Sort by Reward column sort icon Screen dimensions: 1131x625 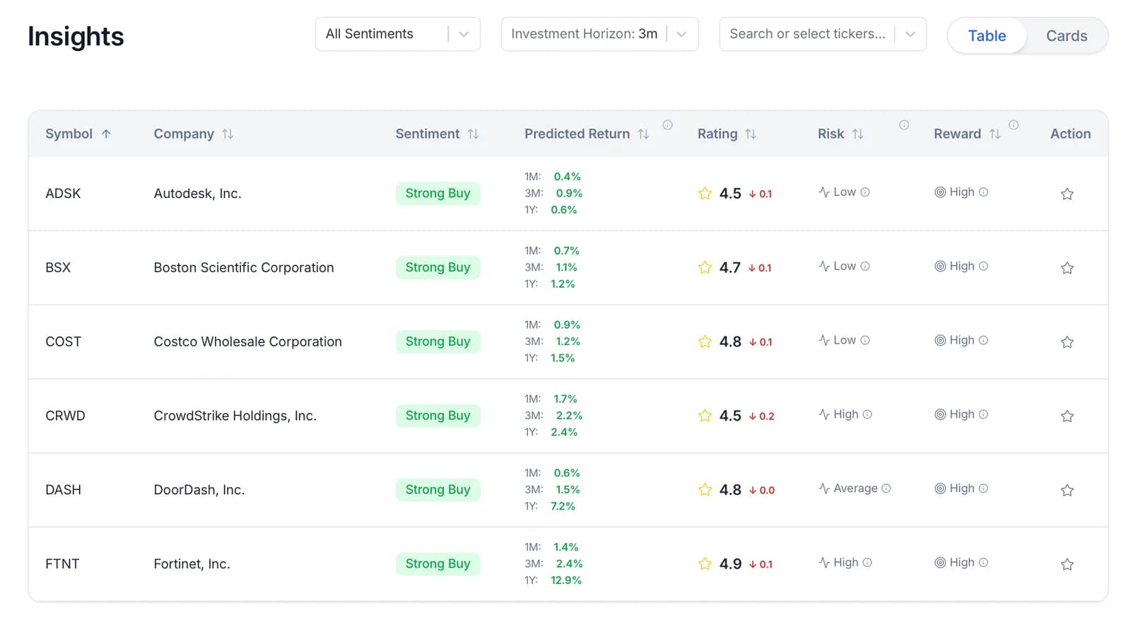point(995,134)
